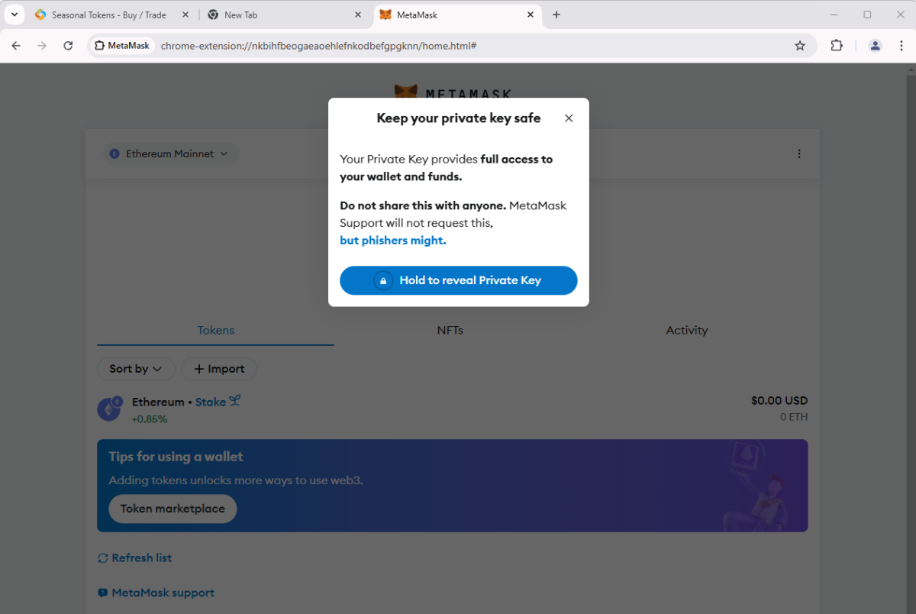Open the 'but phishers might' link
Screen dimensions: 916x614
coord(392,241)
